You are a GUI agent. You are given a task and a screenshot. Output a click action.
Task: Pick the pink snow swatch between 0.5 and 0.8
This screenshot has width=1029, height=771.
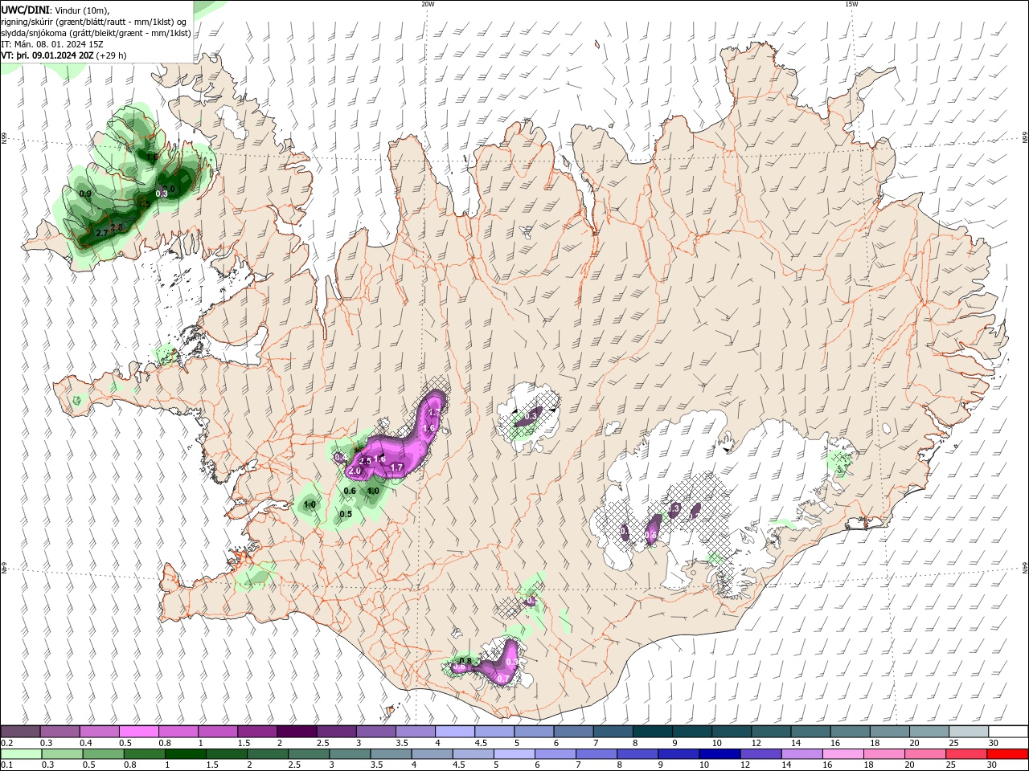[139, 732]
